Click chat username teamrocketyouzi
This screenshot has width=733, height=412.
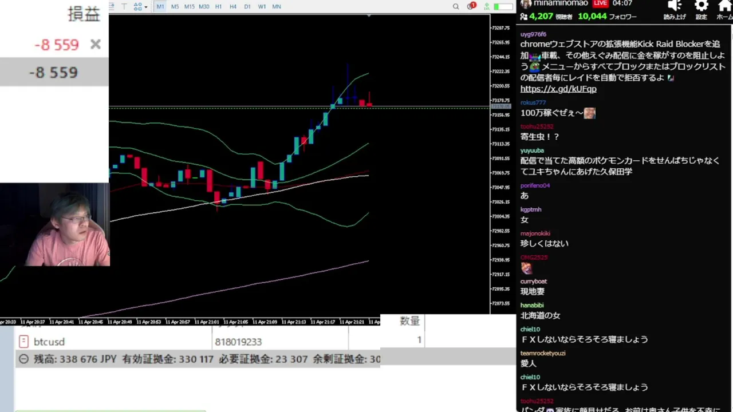tap(543, 353)
